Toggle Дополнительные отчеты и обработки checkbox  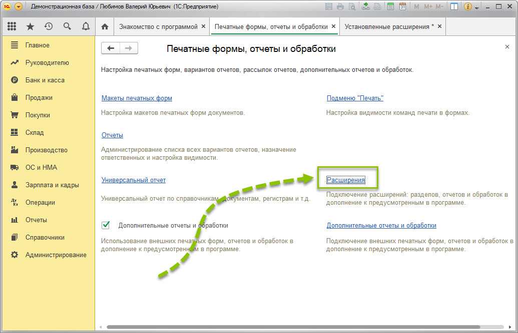point(106,225)
